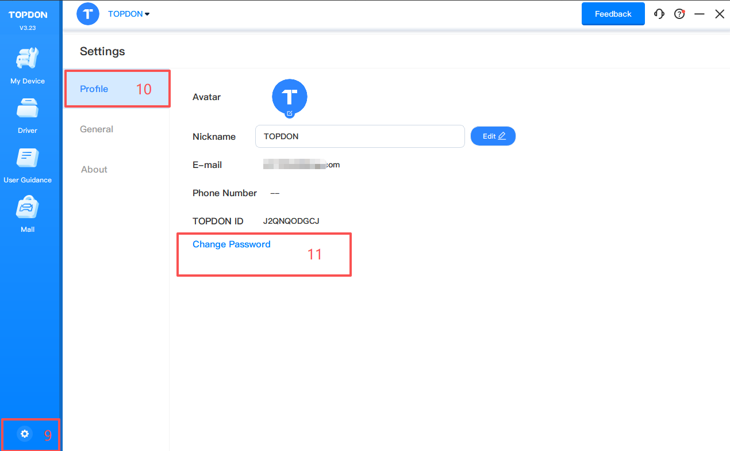Click the settings gear icon
The width and height of the screenshot is (730, 451).
[24, 434]
